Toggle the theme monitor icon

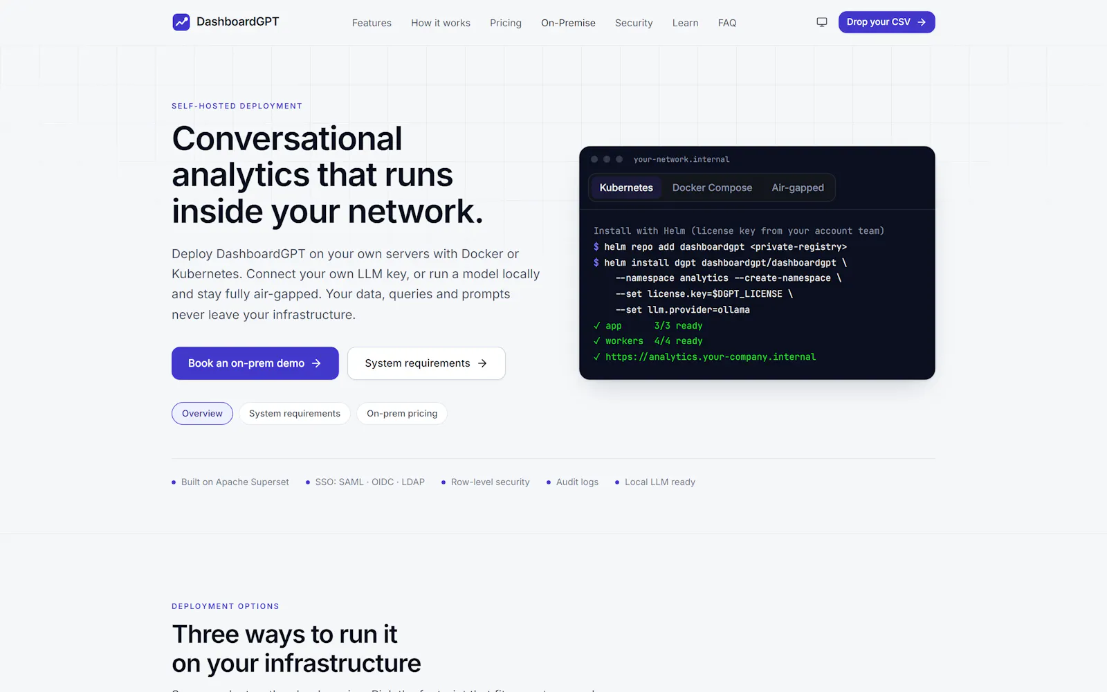click(x=822, y=22)
